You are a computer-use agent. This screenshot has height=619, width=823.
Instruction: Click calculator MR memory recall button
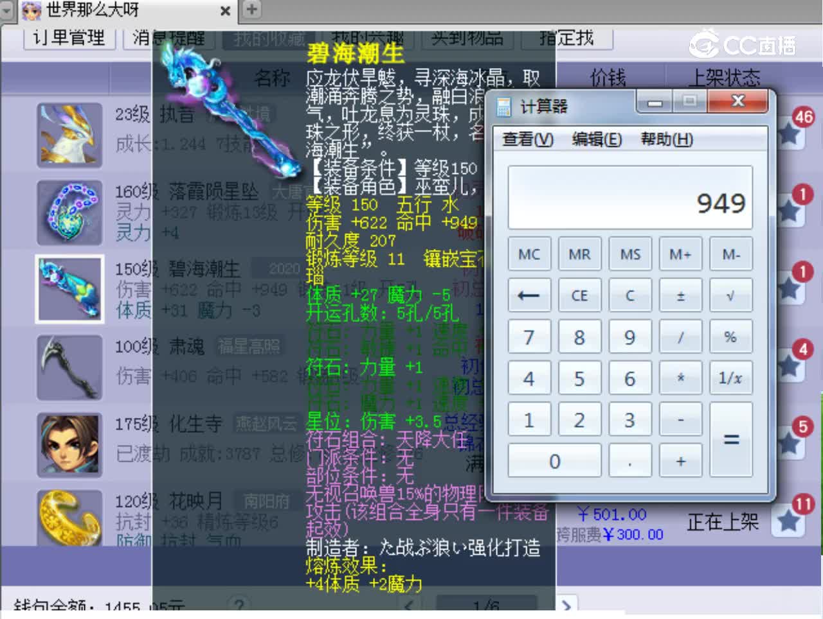pos(579,254)
